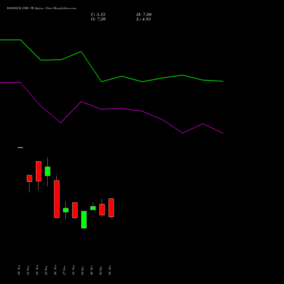Select the 24 Nov date label
The width and height of the screenshot is (284, 284).
[x=37, y=270]
